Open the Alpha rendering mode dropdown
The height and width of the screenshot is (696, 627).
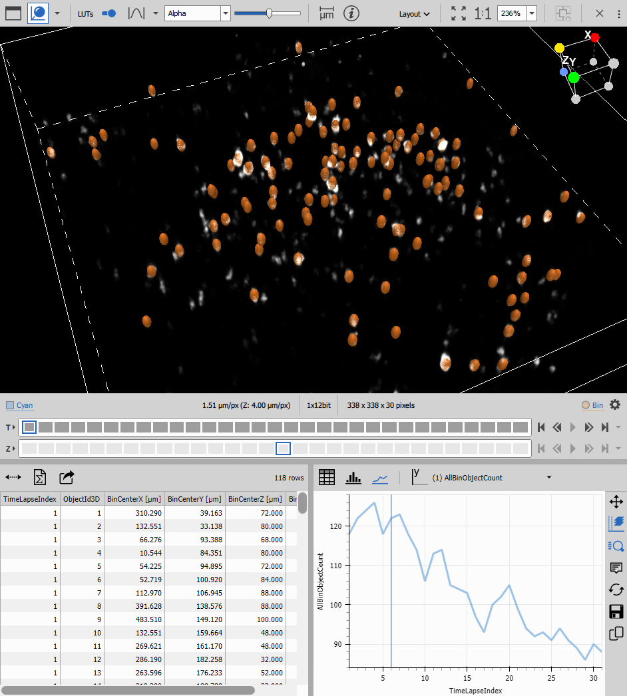(224, 13)
